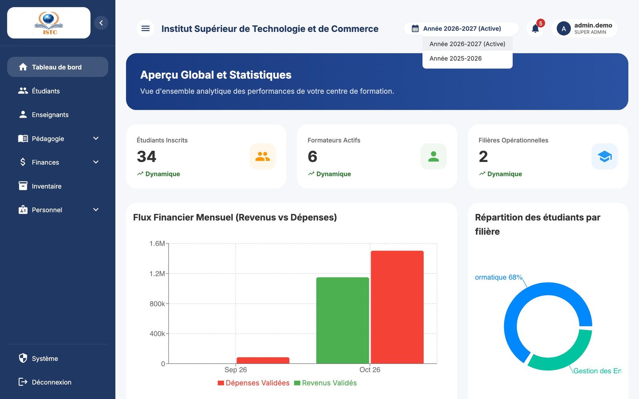Collapse the sidebar with the arrow button
The width and height of the screenshot is (639, 399).
coord(101,23)
